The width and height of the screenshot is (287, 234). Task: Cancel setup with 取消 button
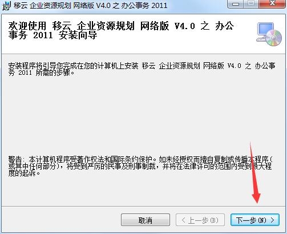[x=145, y=220]
